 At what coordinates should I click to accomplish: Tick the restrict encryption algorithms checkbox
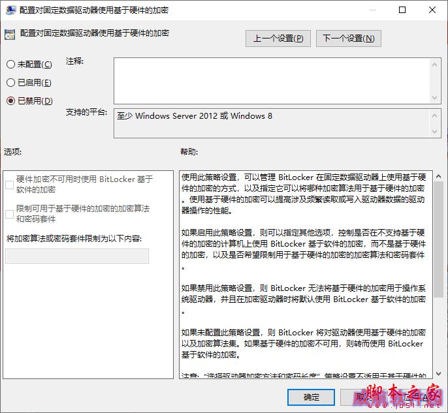(x=9, y=214)
